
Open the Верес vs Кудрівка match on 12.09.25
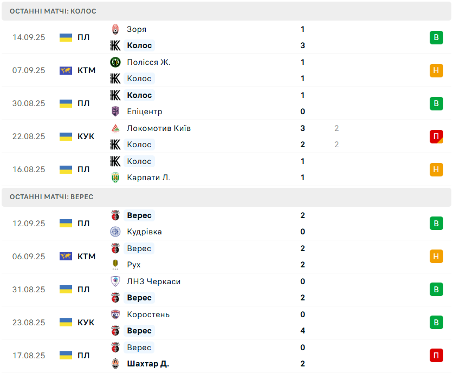226,224
